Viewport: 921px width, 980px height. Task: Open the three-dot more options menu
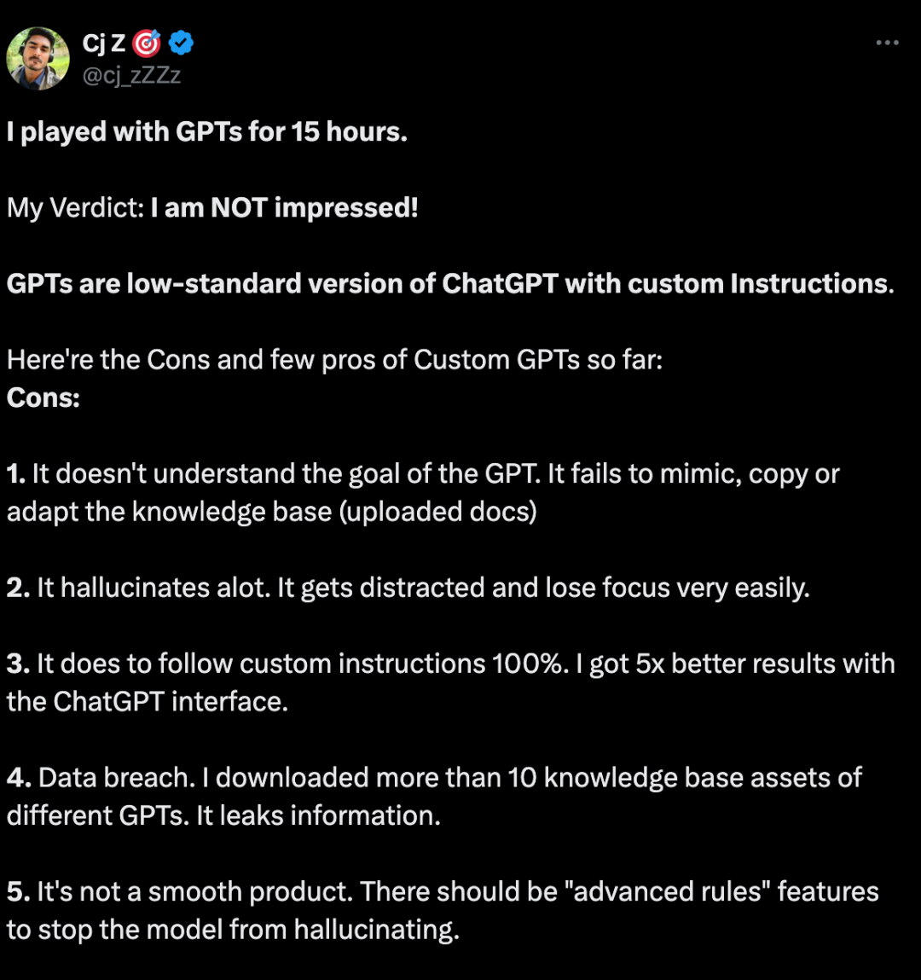point(887,43)
